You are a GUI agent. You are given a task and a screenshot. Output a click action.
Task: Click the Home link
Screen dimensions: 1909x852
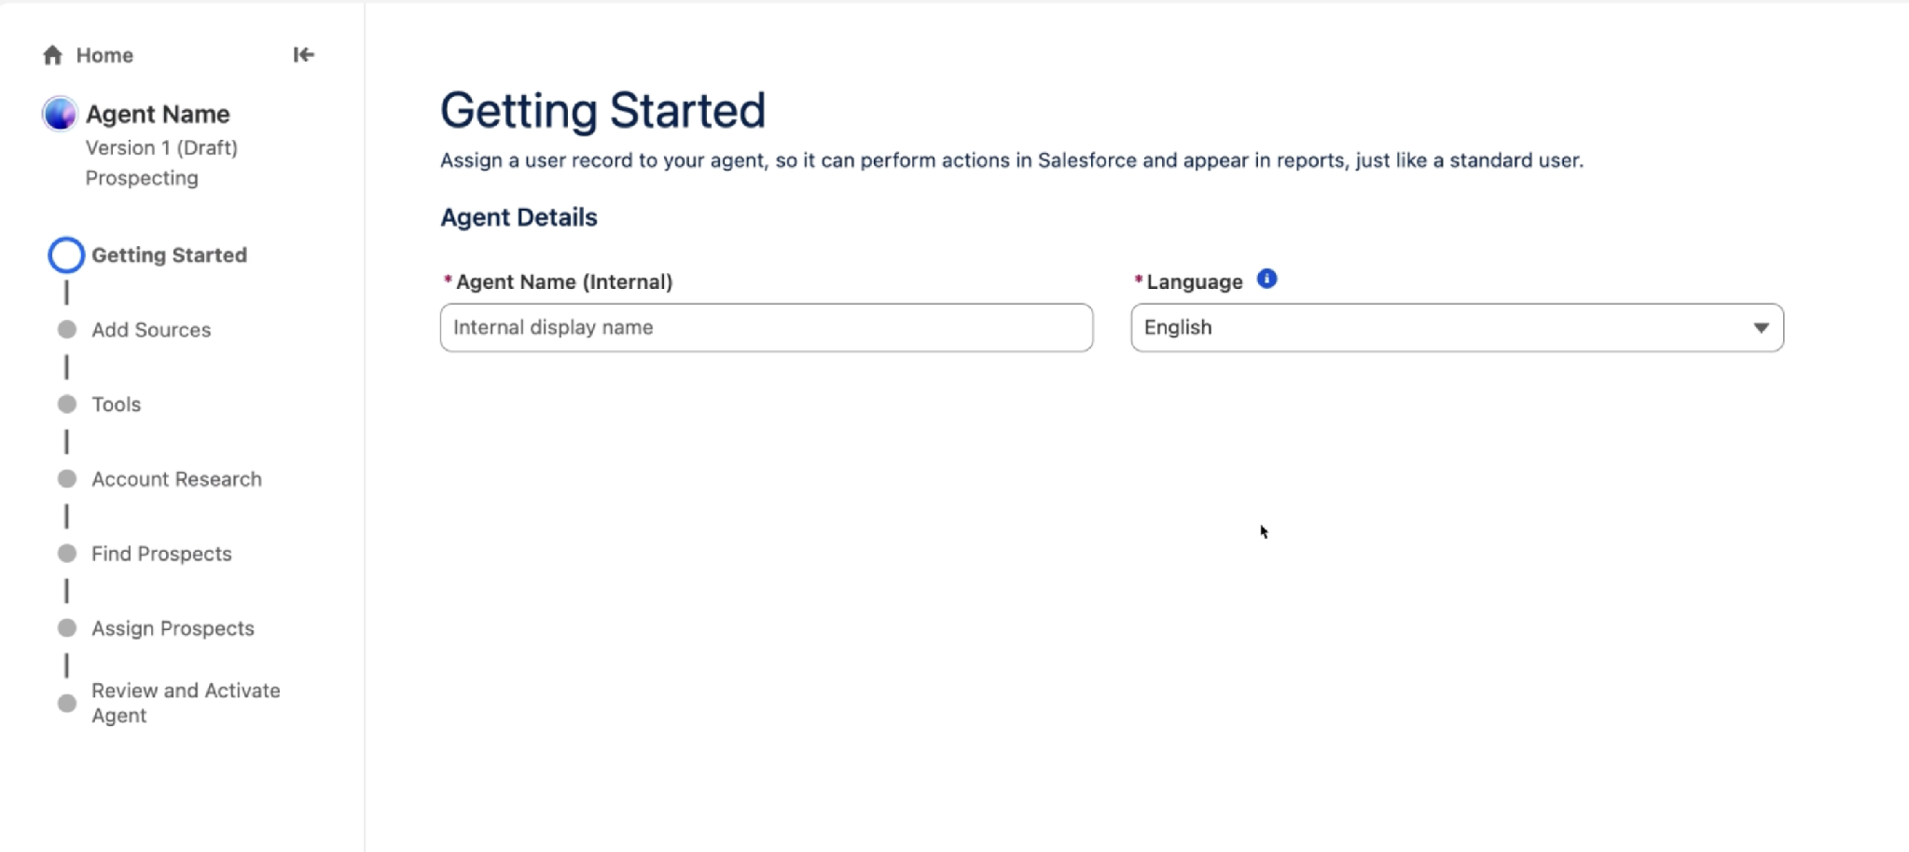click(x=104, y=55)
